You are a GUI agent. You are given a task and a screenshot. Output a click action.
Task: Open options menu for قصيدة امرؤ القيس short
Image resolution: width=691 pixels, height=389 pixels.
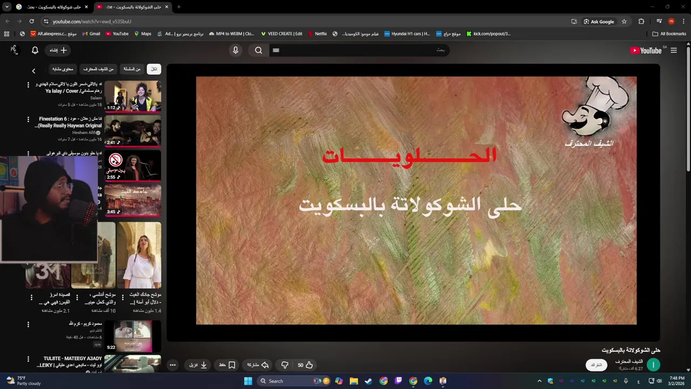pos(31,298)
